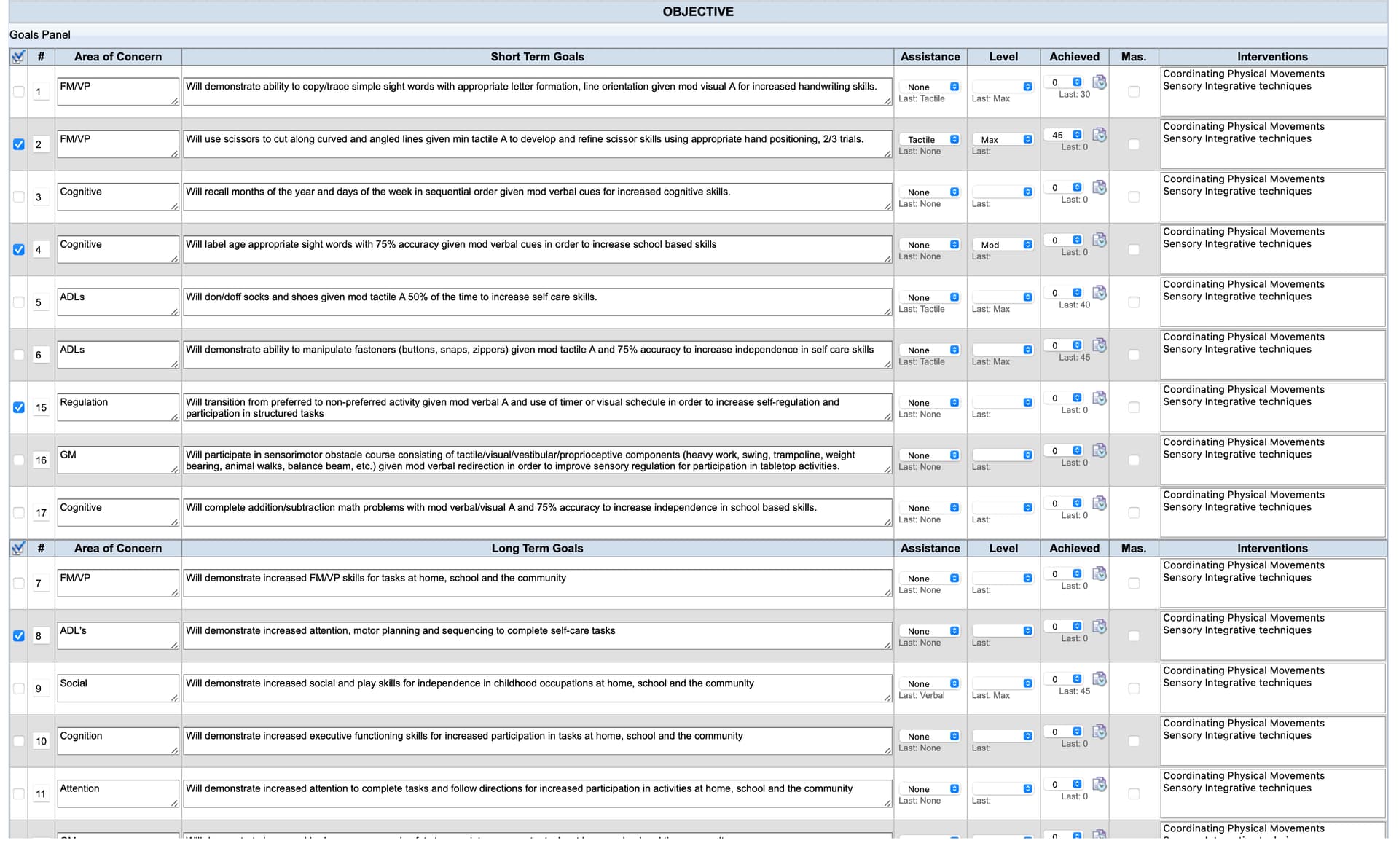This screenshot has width=1399, height=843.
Task: Tick the Mas. checkbox for goal 9
Action: [x=1134, y=689]
